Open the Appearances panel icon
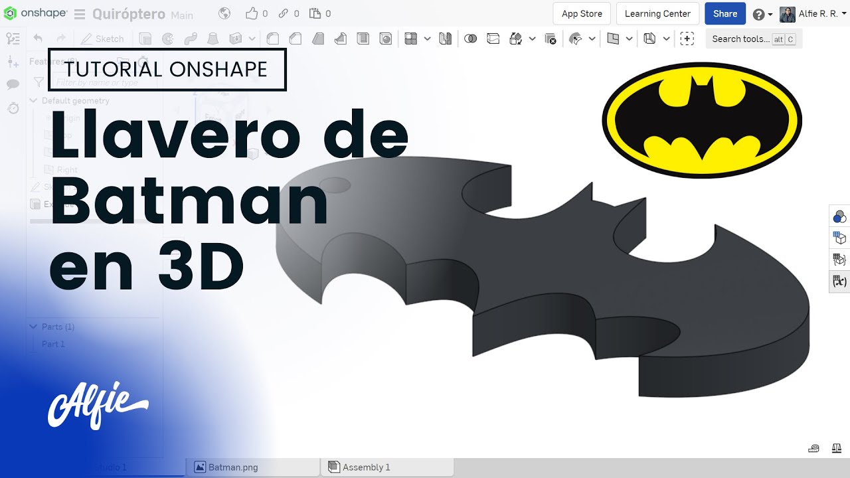Image resolution: width=850 pixels, height=478 pixels. coord(839,216)
